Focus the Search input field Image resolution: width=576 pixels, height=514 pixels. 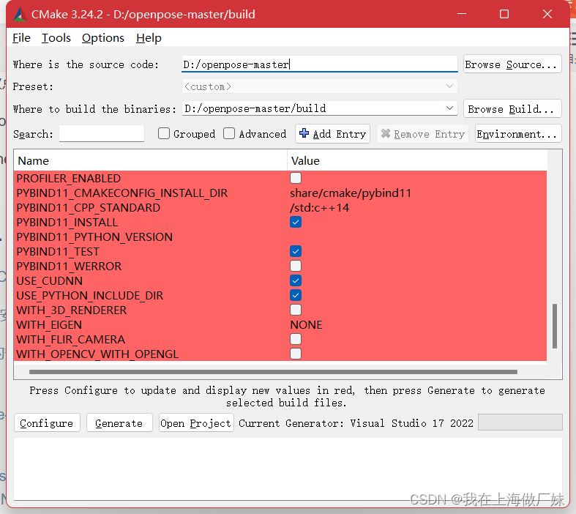click(x=102, y=133)
